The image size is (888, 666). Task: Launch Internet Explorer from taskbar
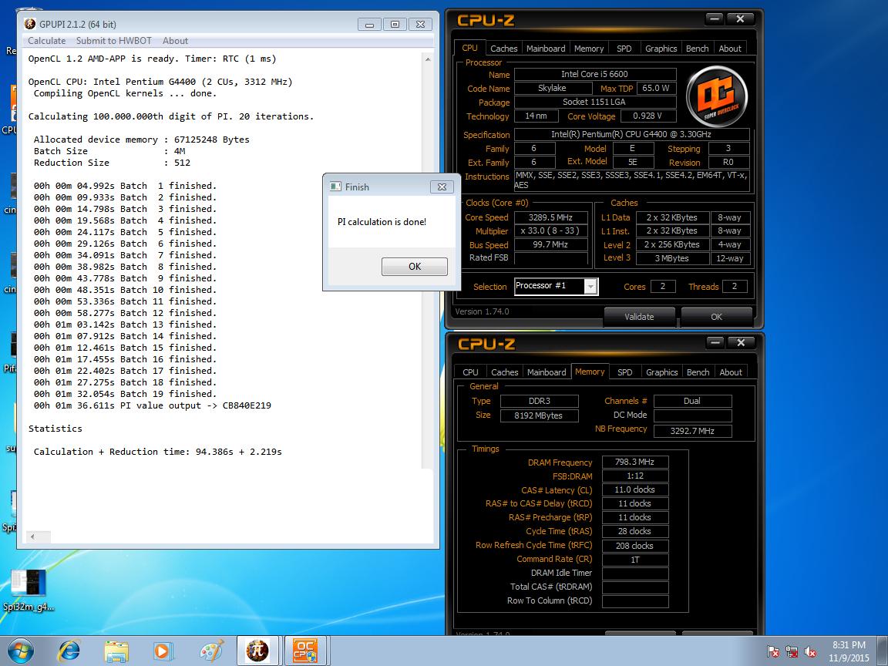point(69,651)
